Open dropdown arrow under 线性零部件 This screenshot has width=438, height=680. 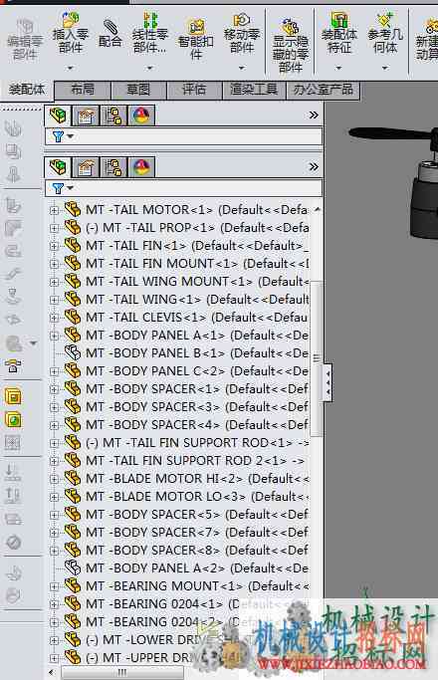click(149, 68)
